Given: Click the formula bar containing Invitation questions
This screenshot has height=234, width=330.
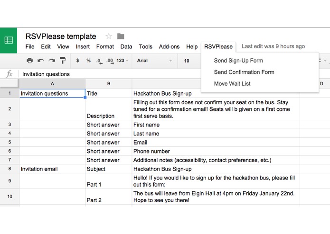Looking at the screenshot, I should 109,74.
